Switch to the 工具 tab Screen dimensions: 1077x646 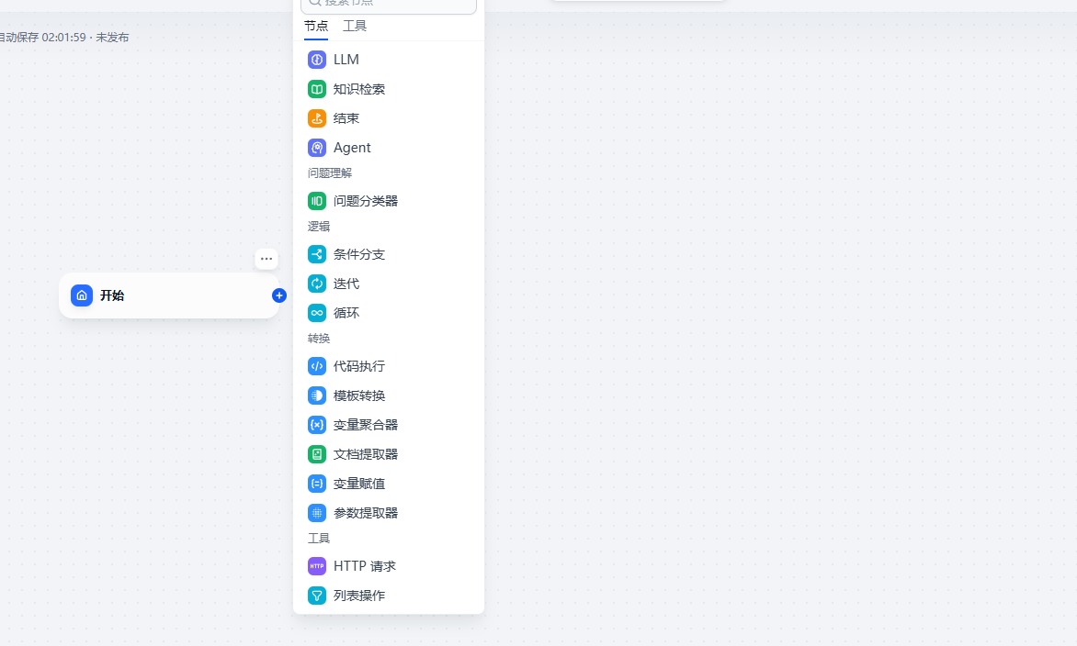coord(355,26)
